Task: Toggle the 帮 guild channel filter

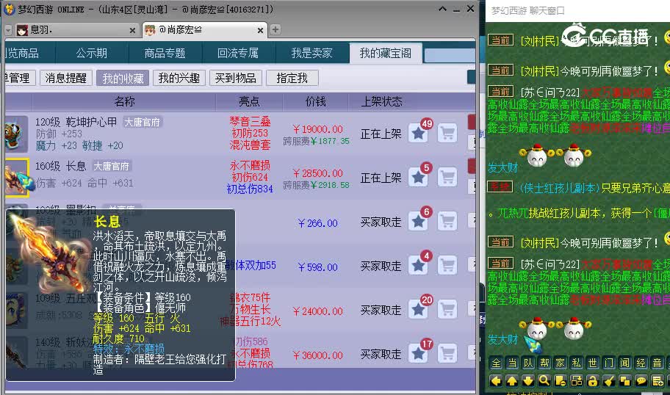Action: pyautogui.click(x=544, y=363)
